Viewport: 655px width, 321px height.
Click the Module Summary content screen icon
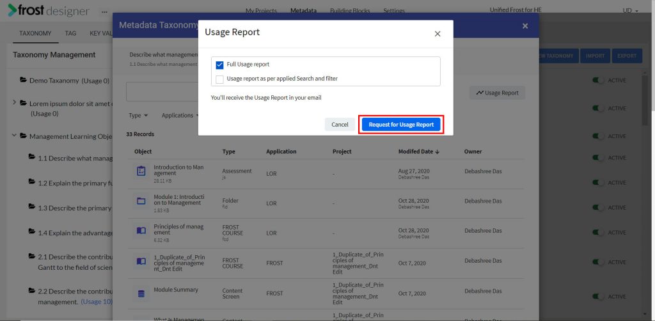pyautogui.click(x=141, y=294)
